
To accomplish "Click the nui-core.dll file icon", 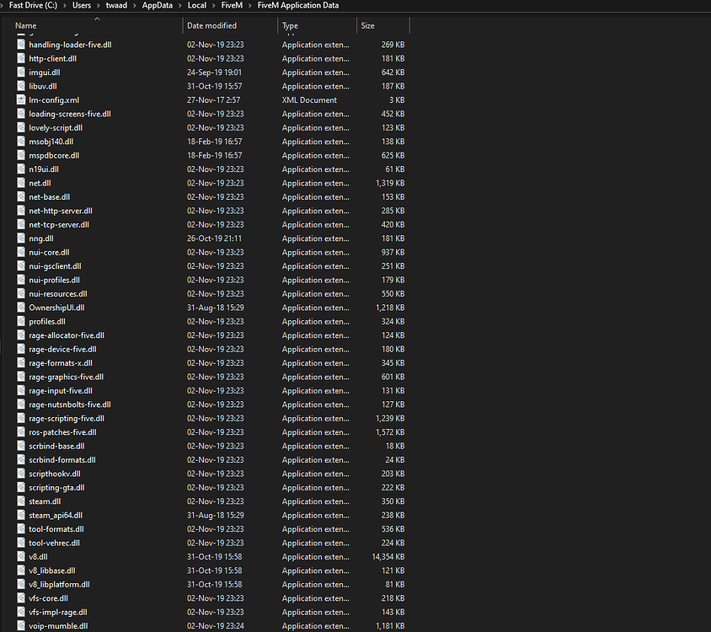I will pyautogui.click(x=20, y=252).
